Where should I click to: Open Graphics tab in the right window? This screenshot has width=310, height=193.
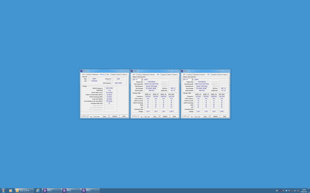[x=214, y=75]
